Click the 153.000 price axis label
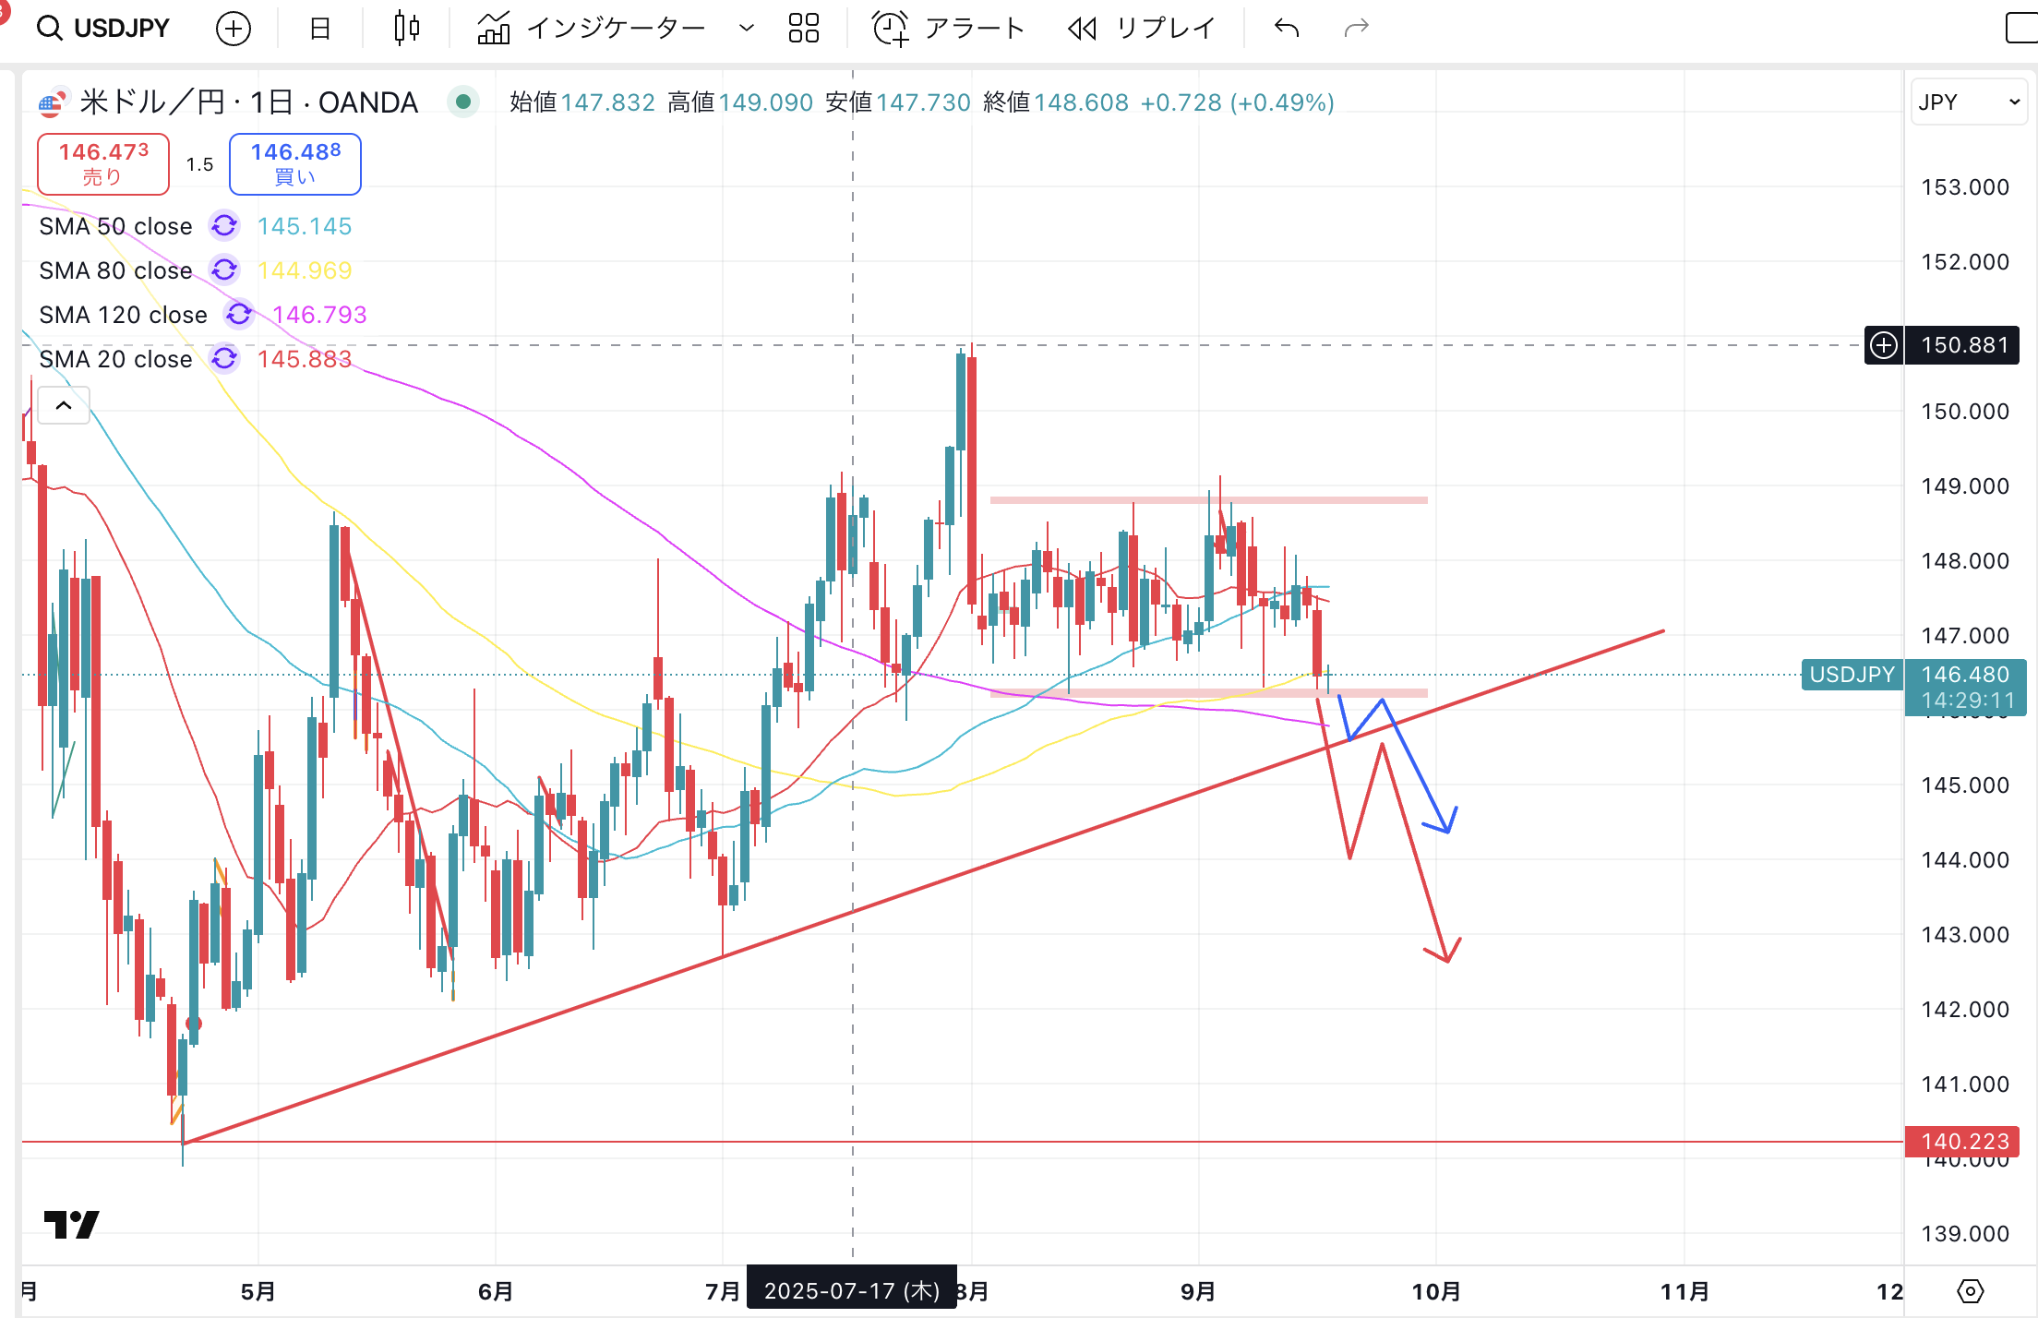The height and width of the screenshot is (1318, 2038). click(1965, 187)
